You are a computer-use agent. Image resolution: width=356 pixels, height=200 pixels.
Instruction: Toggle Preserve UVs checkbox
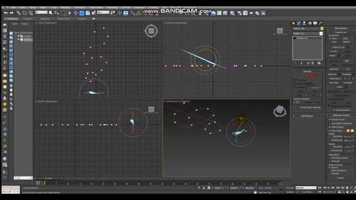click(330, 47)
